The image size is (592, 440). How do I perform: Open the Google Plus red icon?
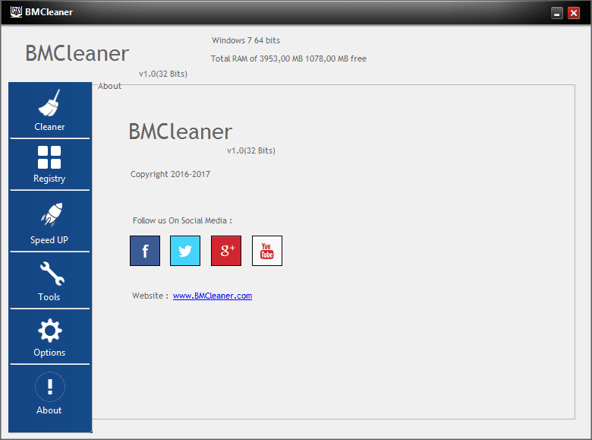[226, 251]
